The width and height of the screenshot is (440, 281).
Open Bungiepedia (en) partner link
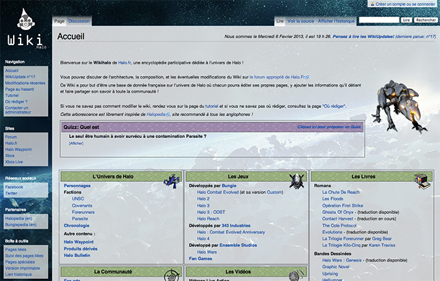click(21, 225)
